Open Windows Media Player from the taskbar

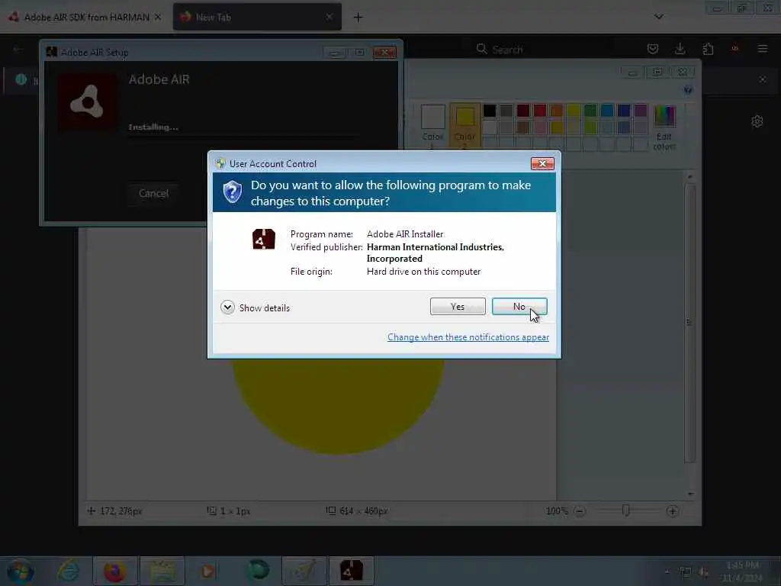point(209,571)
